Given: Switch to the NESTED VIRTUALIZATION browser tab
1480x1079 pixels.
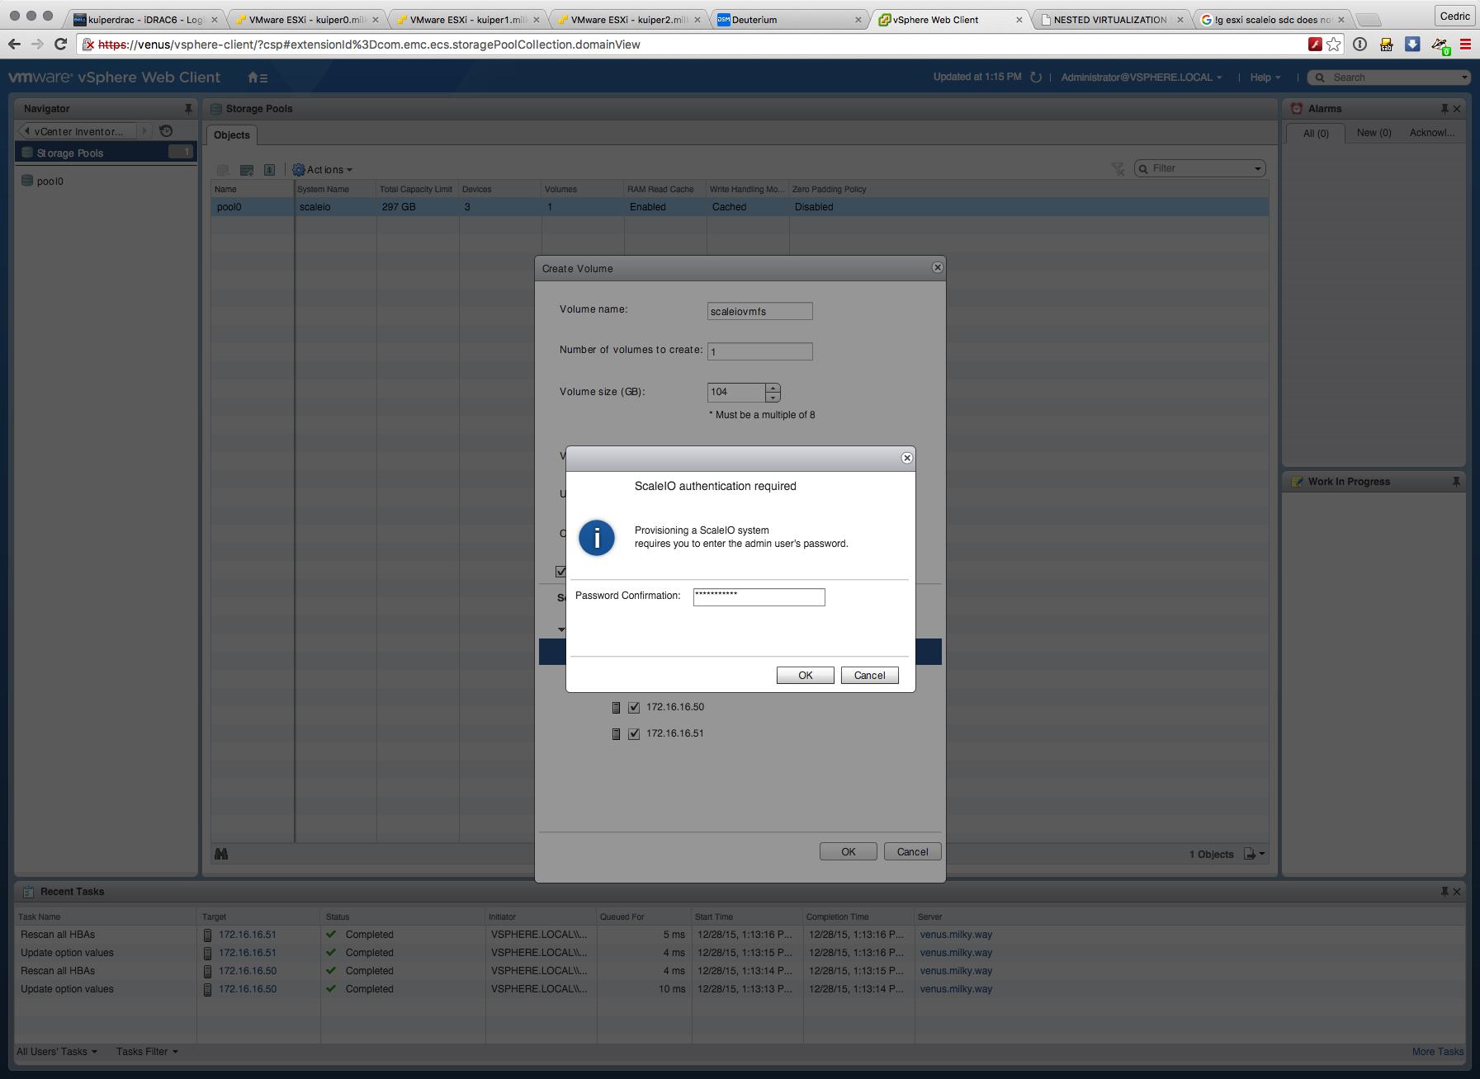Looking at the screenshot, I should [x=1109, y=20].
